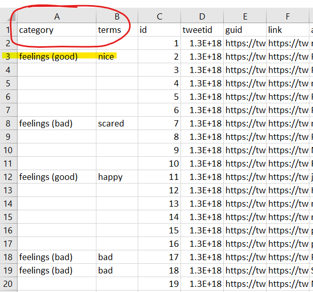Select column B header
The height and width of the screenshot is (292, 313).
[x=117, y=16]
